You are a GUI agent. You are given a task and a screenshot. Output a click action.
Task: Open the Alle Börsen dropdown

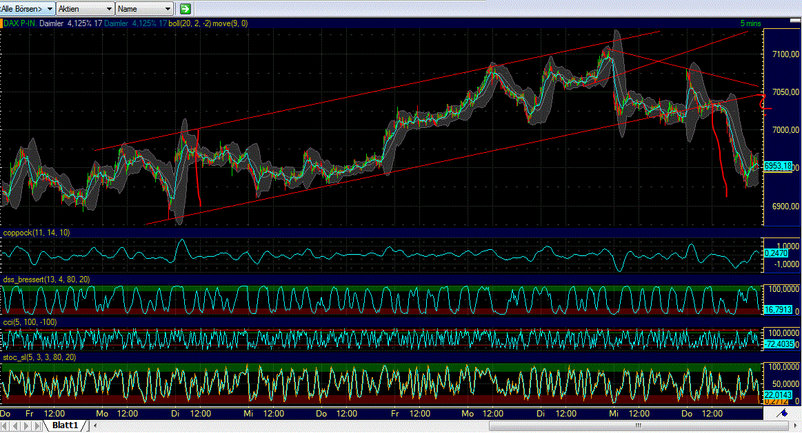click(x=26, y=9)
